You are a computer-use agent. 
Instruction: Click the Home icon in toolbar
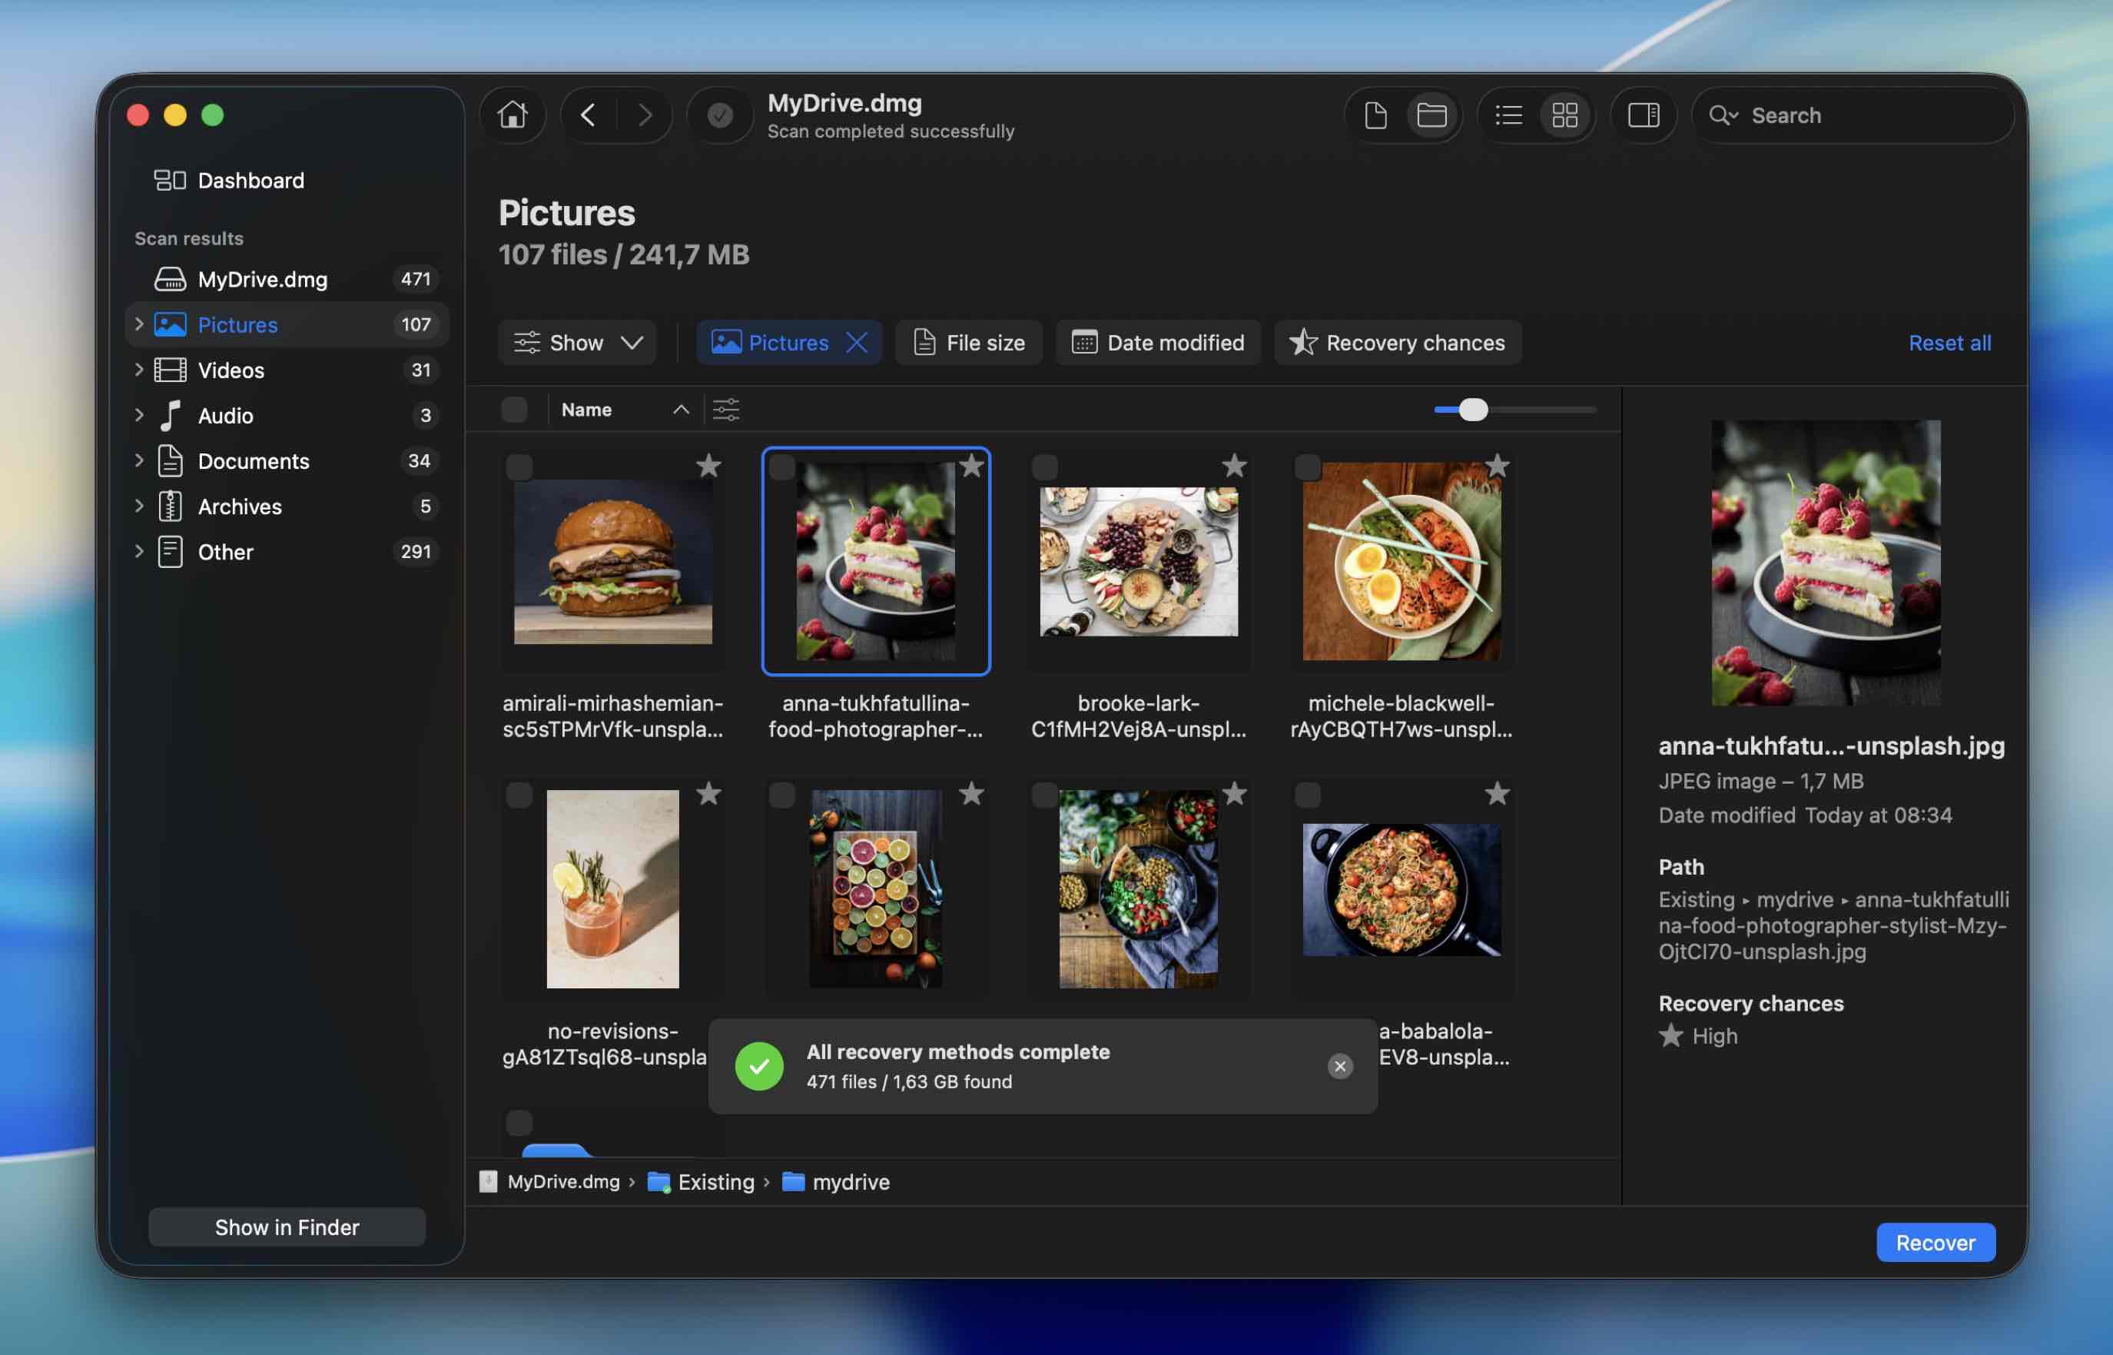512,115
